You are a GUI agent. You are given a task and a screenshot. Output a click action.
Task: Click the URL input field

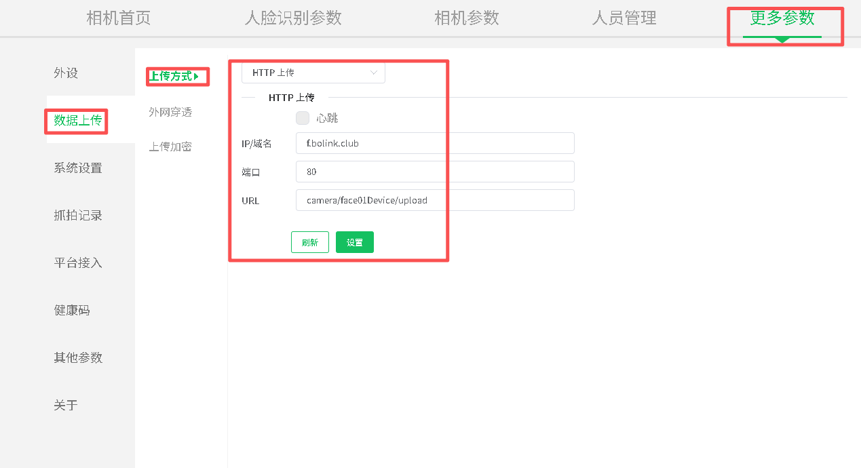click(435, 200)
